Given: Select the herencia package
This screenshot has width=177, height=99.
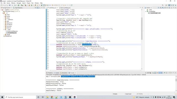Looking at the screenshot, I should 9,28.
